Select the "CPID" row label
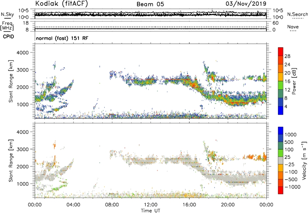This screenshot has height=213, width=308. coord(8,37)
